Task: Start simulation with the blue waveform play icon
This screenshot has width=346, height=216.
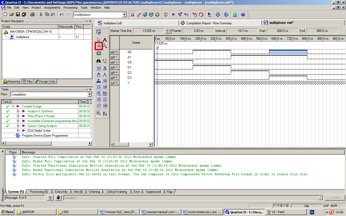Action: [209, 15]
